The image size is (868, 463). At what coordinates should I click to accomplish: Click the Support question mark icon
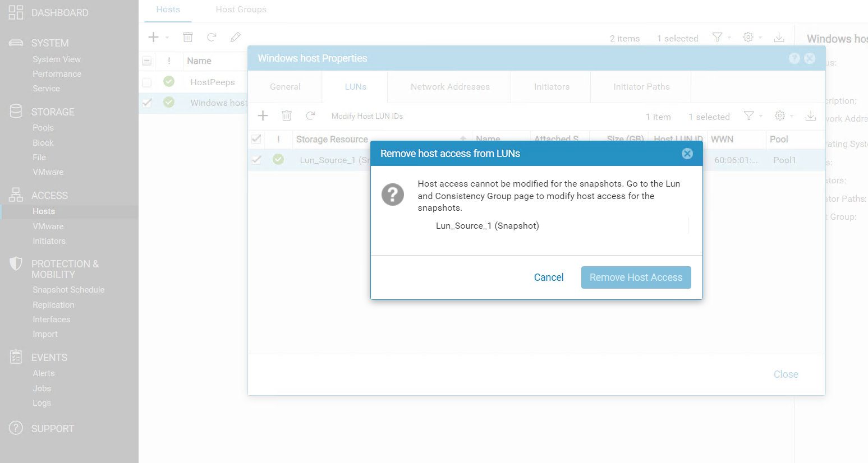pos(15,428)
